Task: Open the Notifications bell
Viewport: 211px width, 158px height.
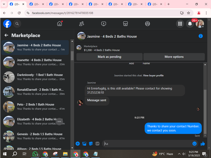Action: 190,24
